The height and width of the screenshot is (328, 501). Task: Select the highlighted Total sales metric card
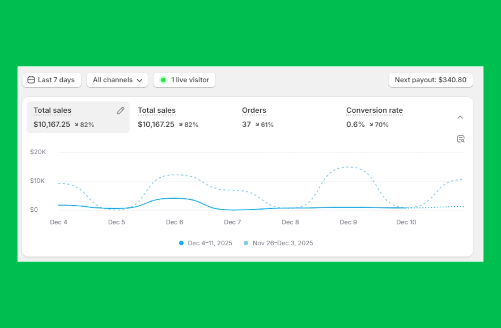pyautogui.click(x=78, y=117)
